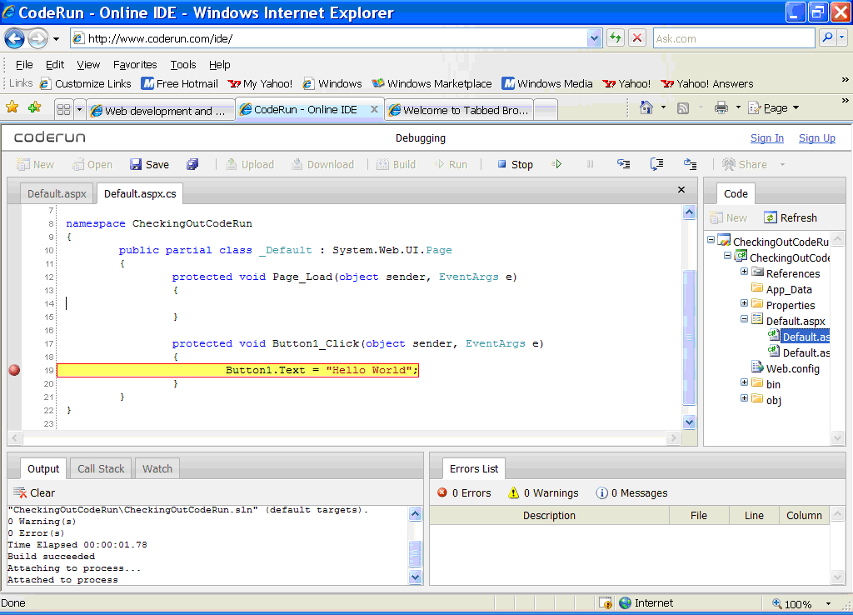Click the browser Stop loading icon
Screen dimensions: 853x615
pos(637,38)
